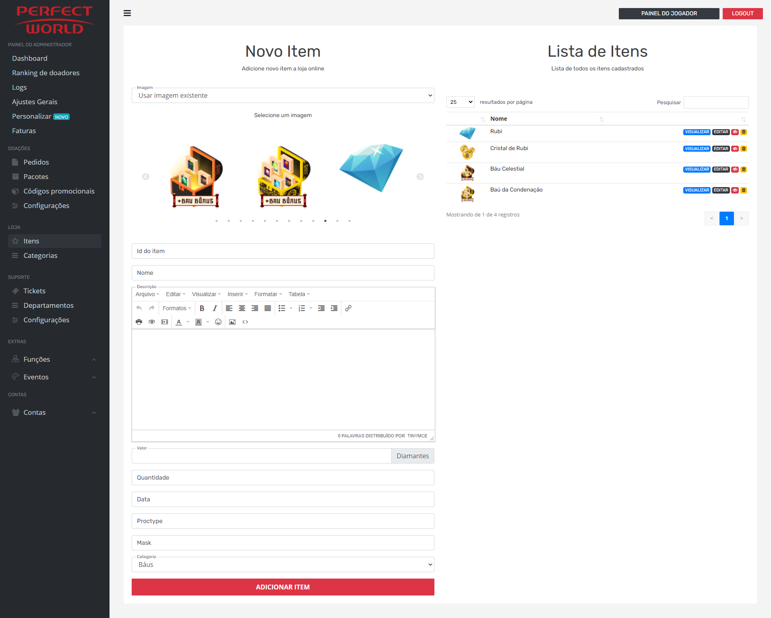Open the Tabela editor menu
Viewport: 771px width, 618px height.
299,294
